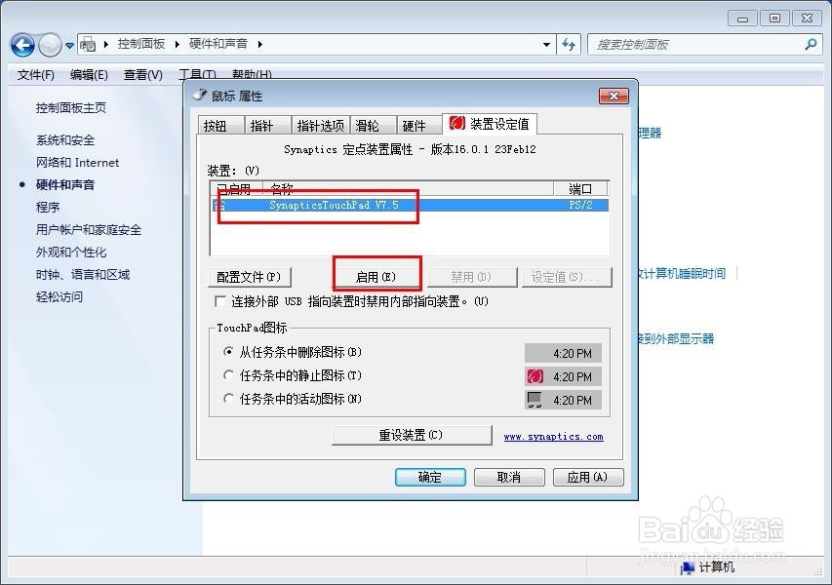Viewport: 832px width, 585px height.
Task: Open 时钟、语言和区域 category
Action: (83, 274)
